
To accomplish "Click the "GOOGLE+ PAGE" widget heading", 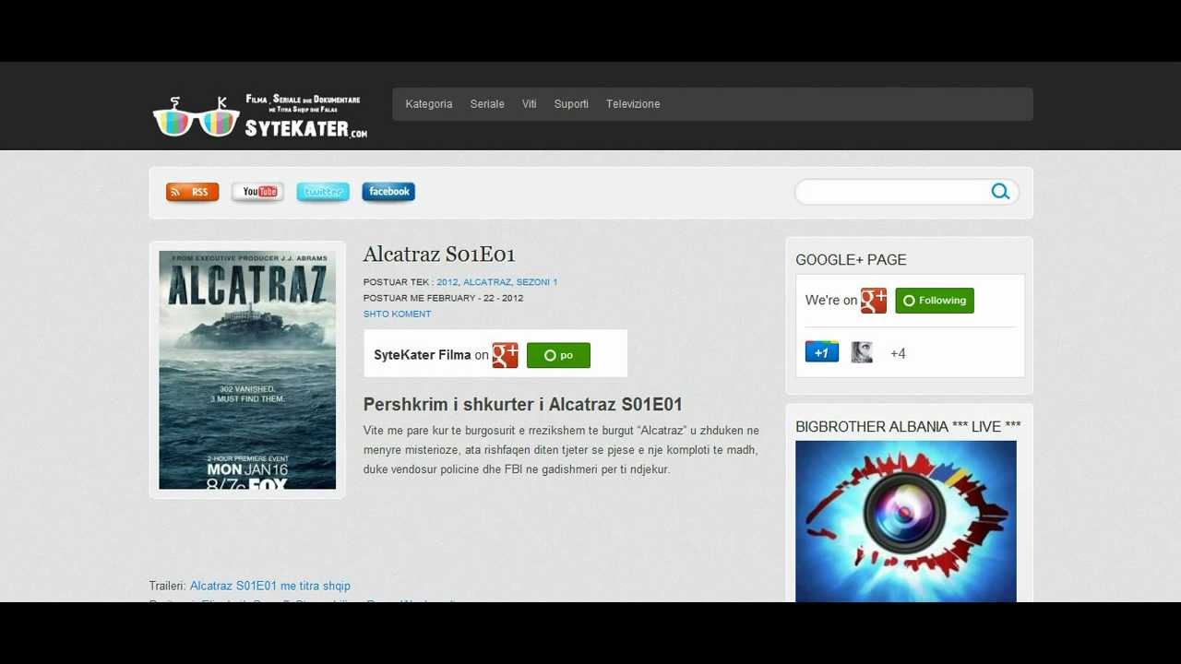I will click(x=851, y=260).
